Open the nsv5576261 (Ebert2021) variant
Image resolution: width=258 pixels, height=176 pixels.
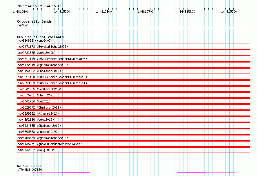[x=133, y=98]
